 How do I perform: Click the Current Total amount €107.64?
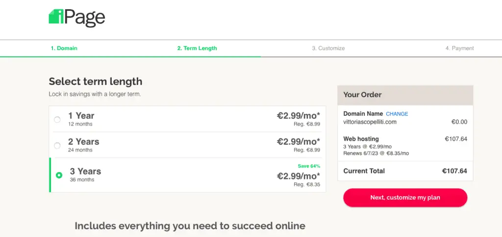pyautogui.click(x=454, y=171)
